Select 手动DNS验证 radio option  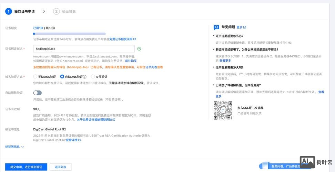35,76
